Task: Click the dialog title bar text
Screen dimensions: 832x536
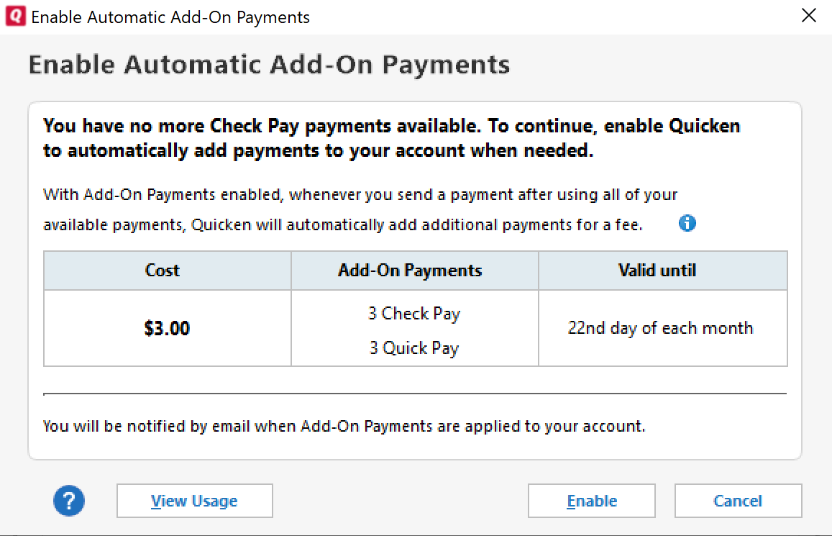Action: point(170,17)
